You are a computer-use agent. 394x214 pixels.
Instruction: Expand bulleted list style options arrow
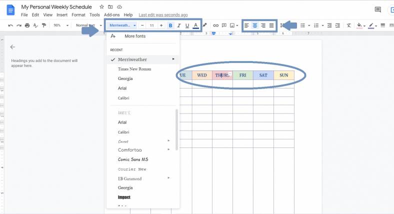point(309,25)
